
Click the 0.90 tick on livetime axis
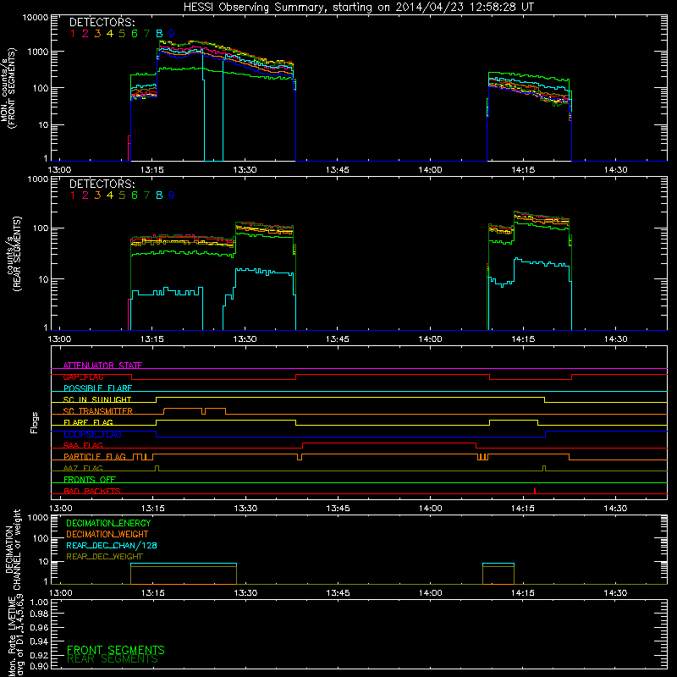pos(39,666)
